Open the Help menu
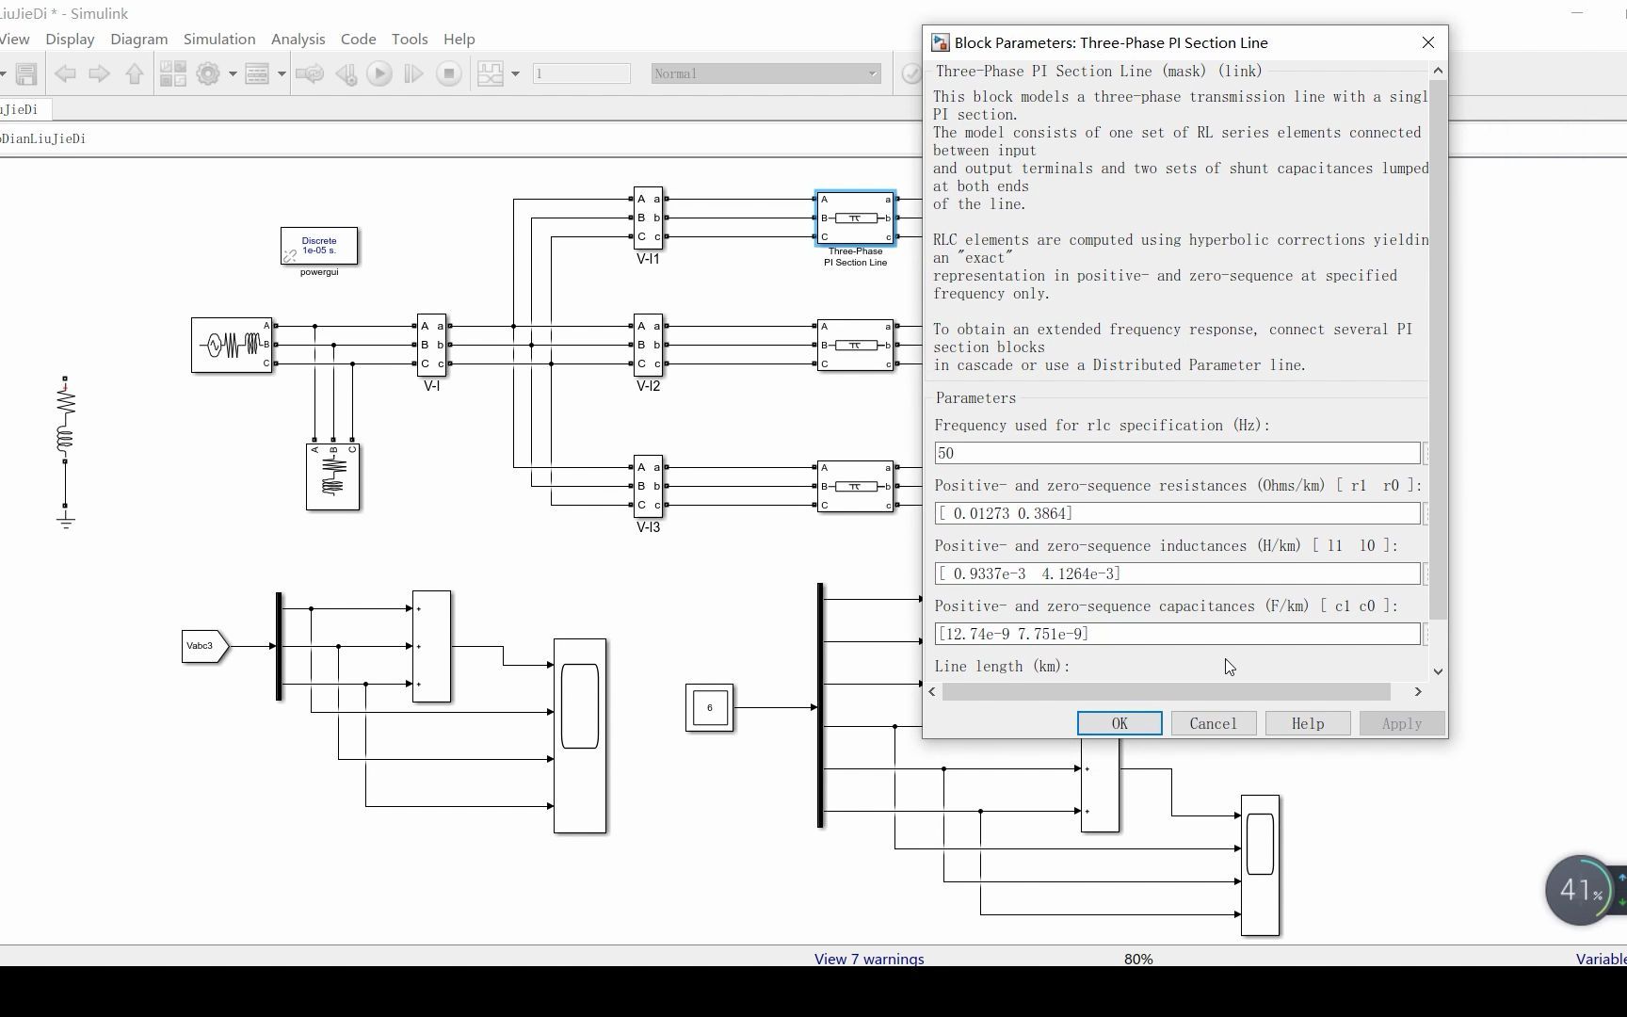This screenshot has height=1017, width=1627. pos(459,39)
